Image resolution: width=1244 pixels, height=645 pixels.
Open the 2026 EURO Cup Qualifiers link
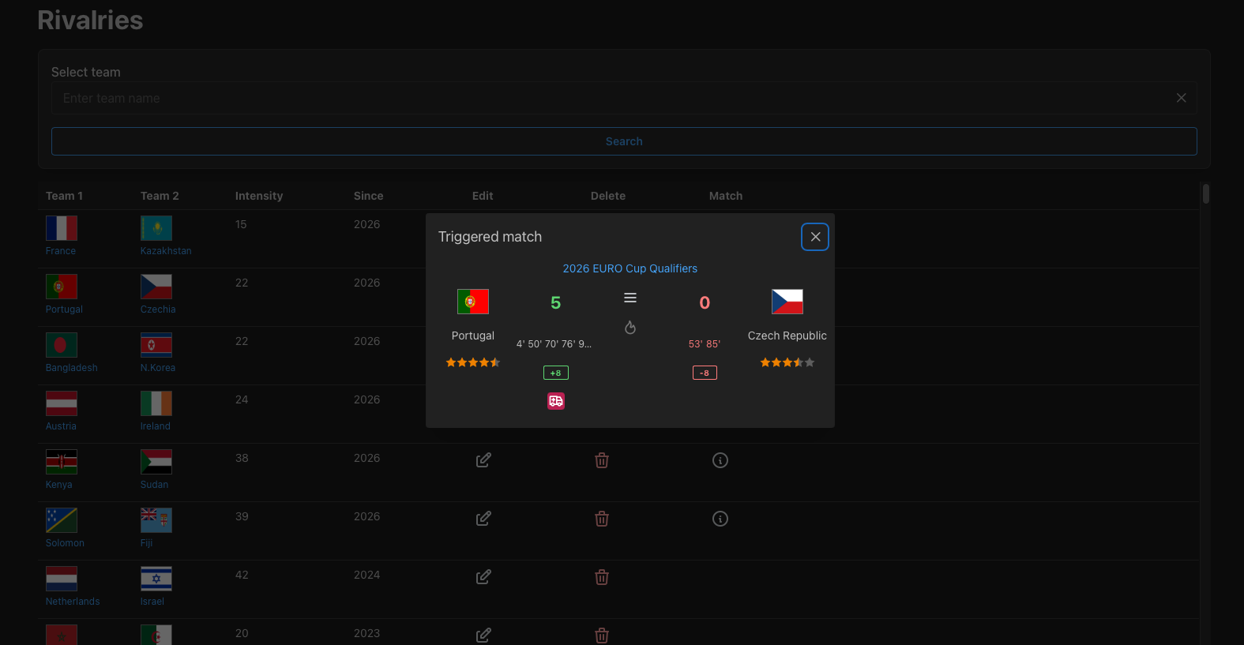tap(630, 268)
